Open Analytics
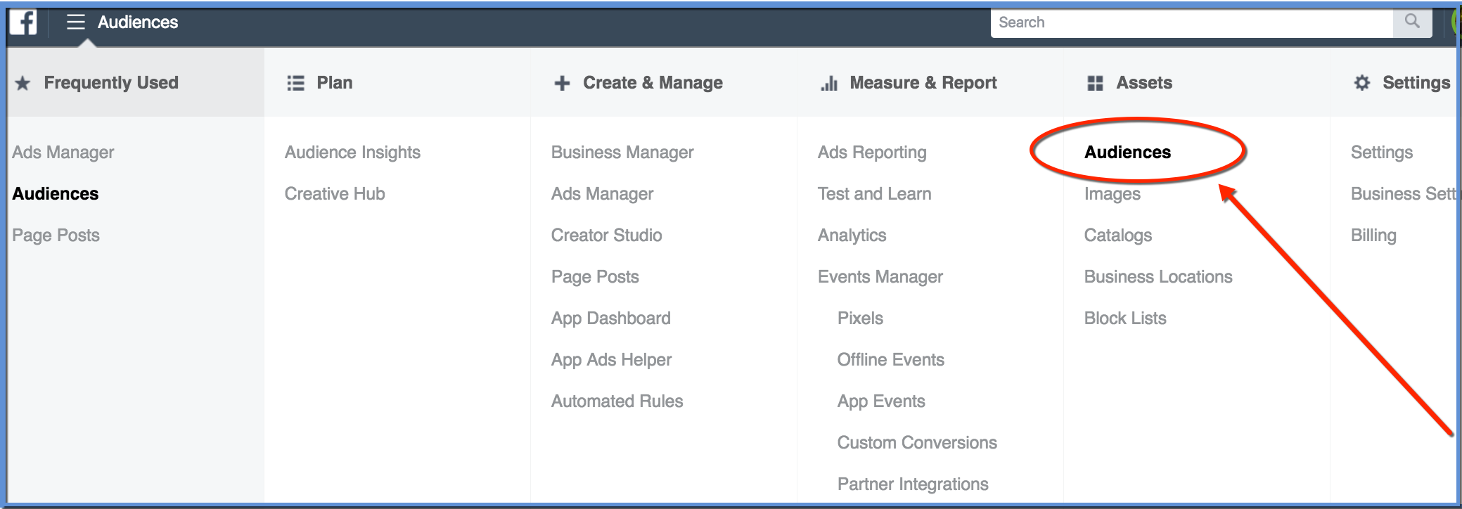Viewport: 1462px width, 509px height. pyautogui.click(x=852, y=236)
